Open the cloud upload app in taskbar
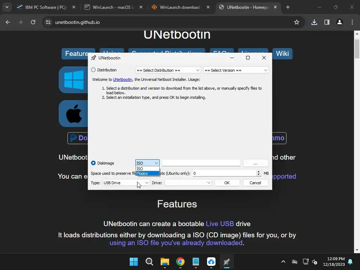360x270 pixels. coord(211,262)
